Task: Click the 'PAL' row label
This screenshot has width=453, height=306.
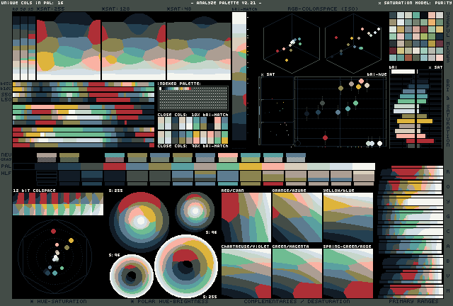Action: [x=6, y=166]
